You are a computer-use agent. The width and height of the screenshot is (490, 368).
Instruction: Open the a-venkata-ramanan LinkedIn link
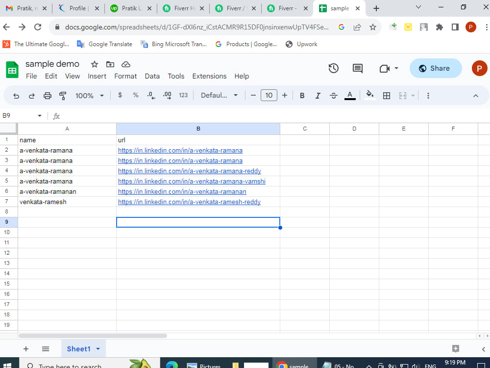click(x=182, y=191)
